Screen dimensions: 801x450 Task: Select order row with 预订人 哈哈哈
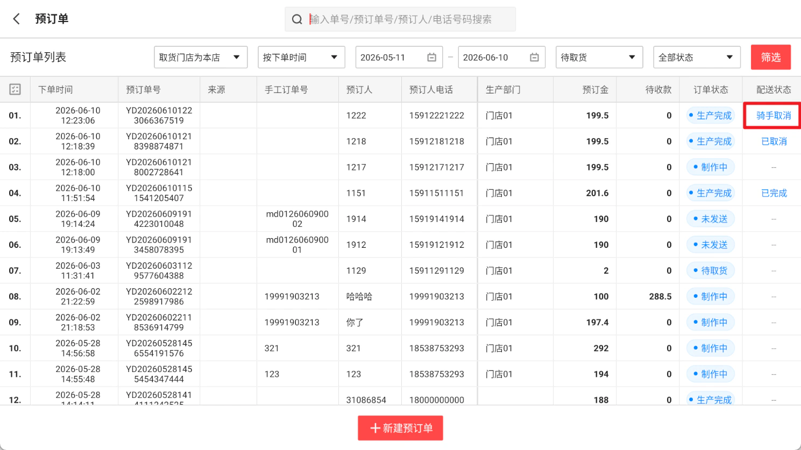tap(400, 296)
